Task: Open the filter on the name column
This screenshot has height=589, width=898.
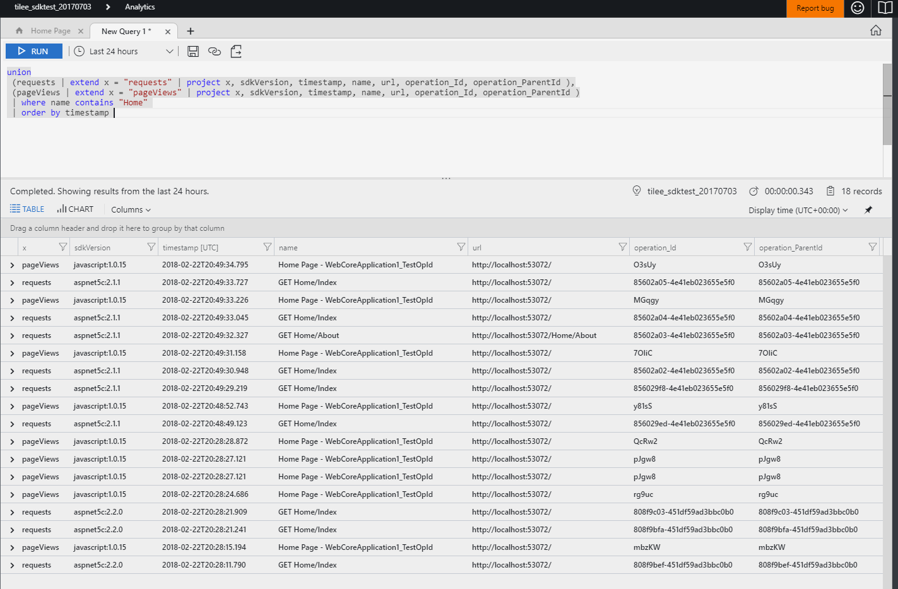Action: click(x=461, y=247)
